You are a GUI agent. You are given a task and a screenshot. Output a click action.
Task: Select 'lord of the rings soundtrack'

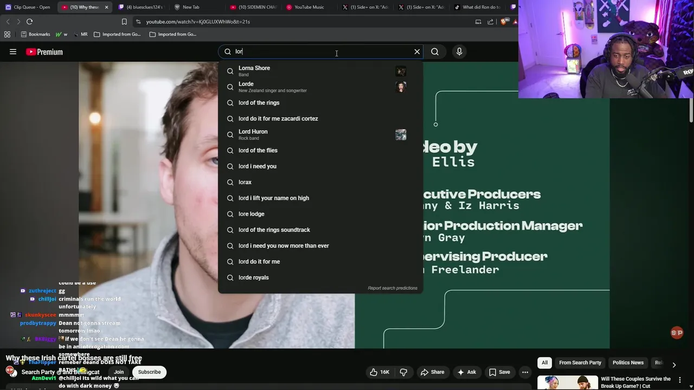point(320,230)
